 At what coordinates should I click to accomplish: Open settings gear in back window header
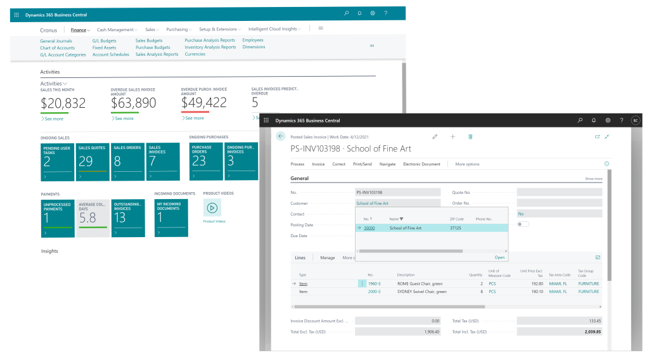click(x=373, y=13)
